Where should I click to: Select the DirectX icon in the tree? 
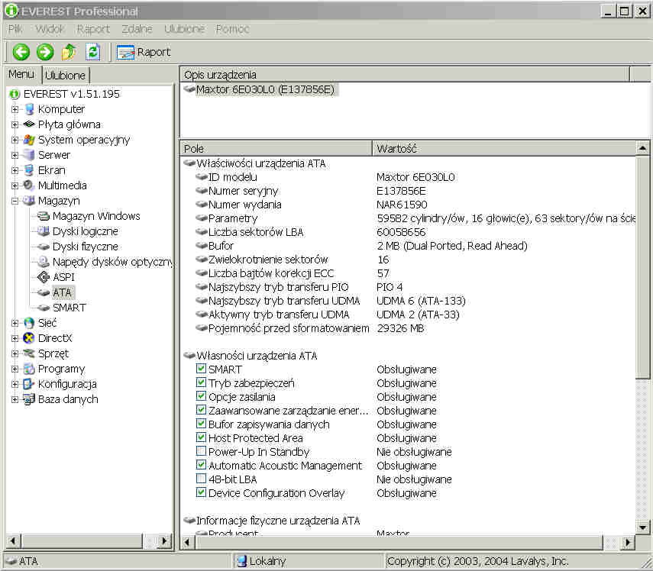pyautogui.click(x=29, y=338)
